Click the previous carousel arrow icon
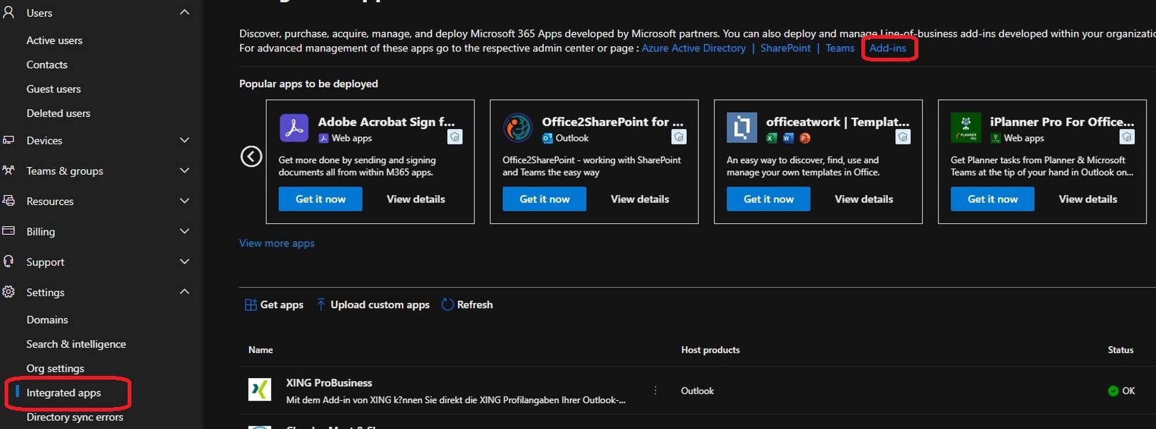The height and width of the screenshot is (429, 1156). tap(251, 156)
